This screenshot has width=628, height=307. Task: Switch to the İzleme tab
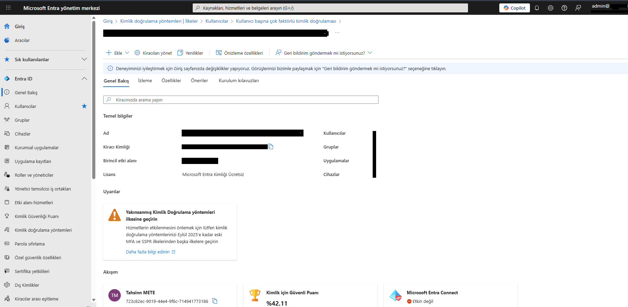tap(145, 80)
